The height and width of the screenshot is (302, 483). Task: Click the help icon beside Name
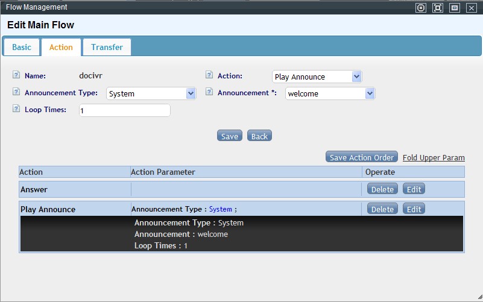point(16,76)
